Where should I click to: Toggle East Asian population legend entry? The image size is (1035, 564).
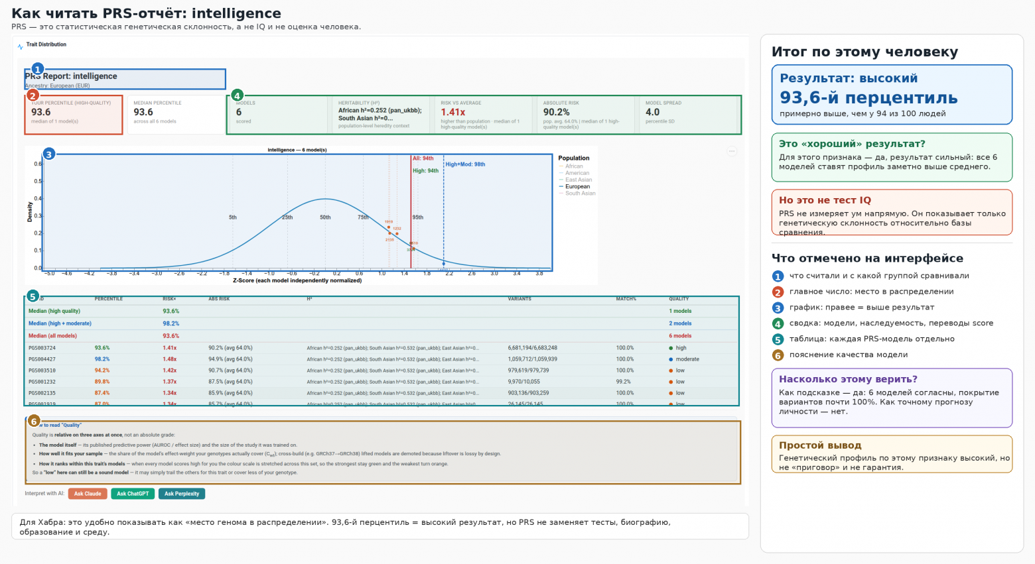tap(575, 180)
